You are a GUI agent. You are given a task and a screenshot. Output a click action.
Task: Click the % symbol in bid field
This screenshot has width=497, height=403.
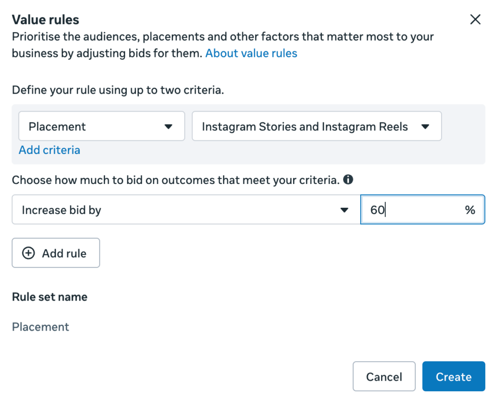click(470, 210)
